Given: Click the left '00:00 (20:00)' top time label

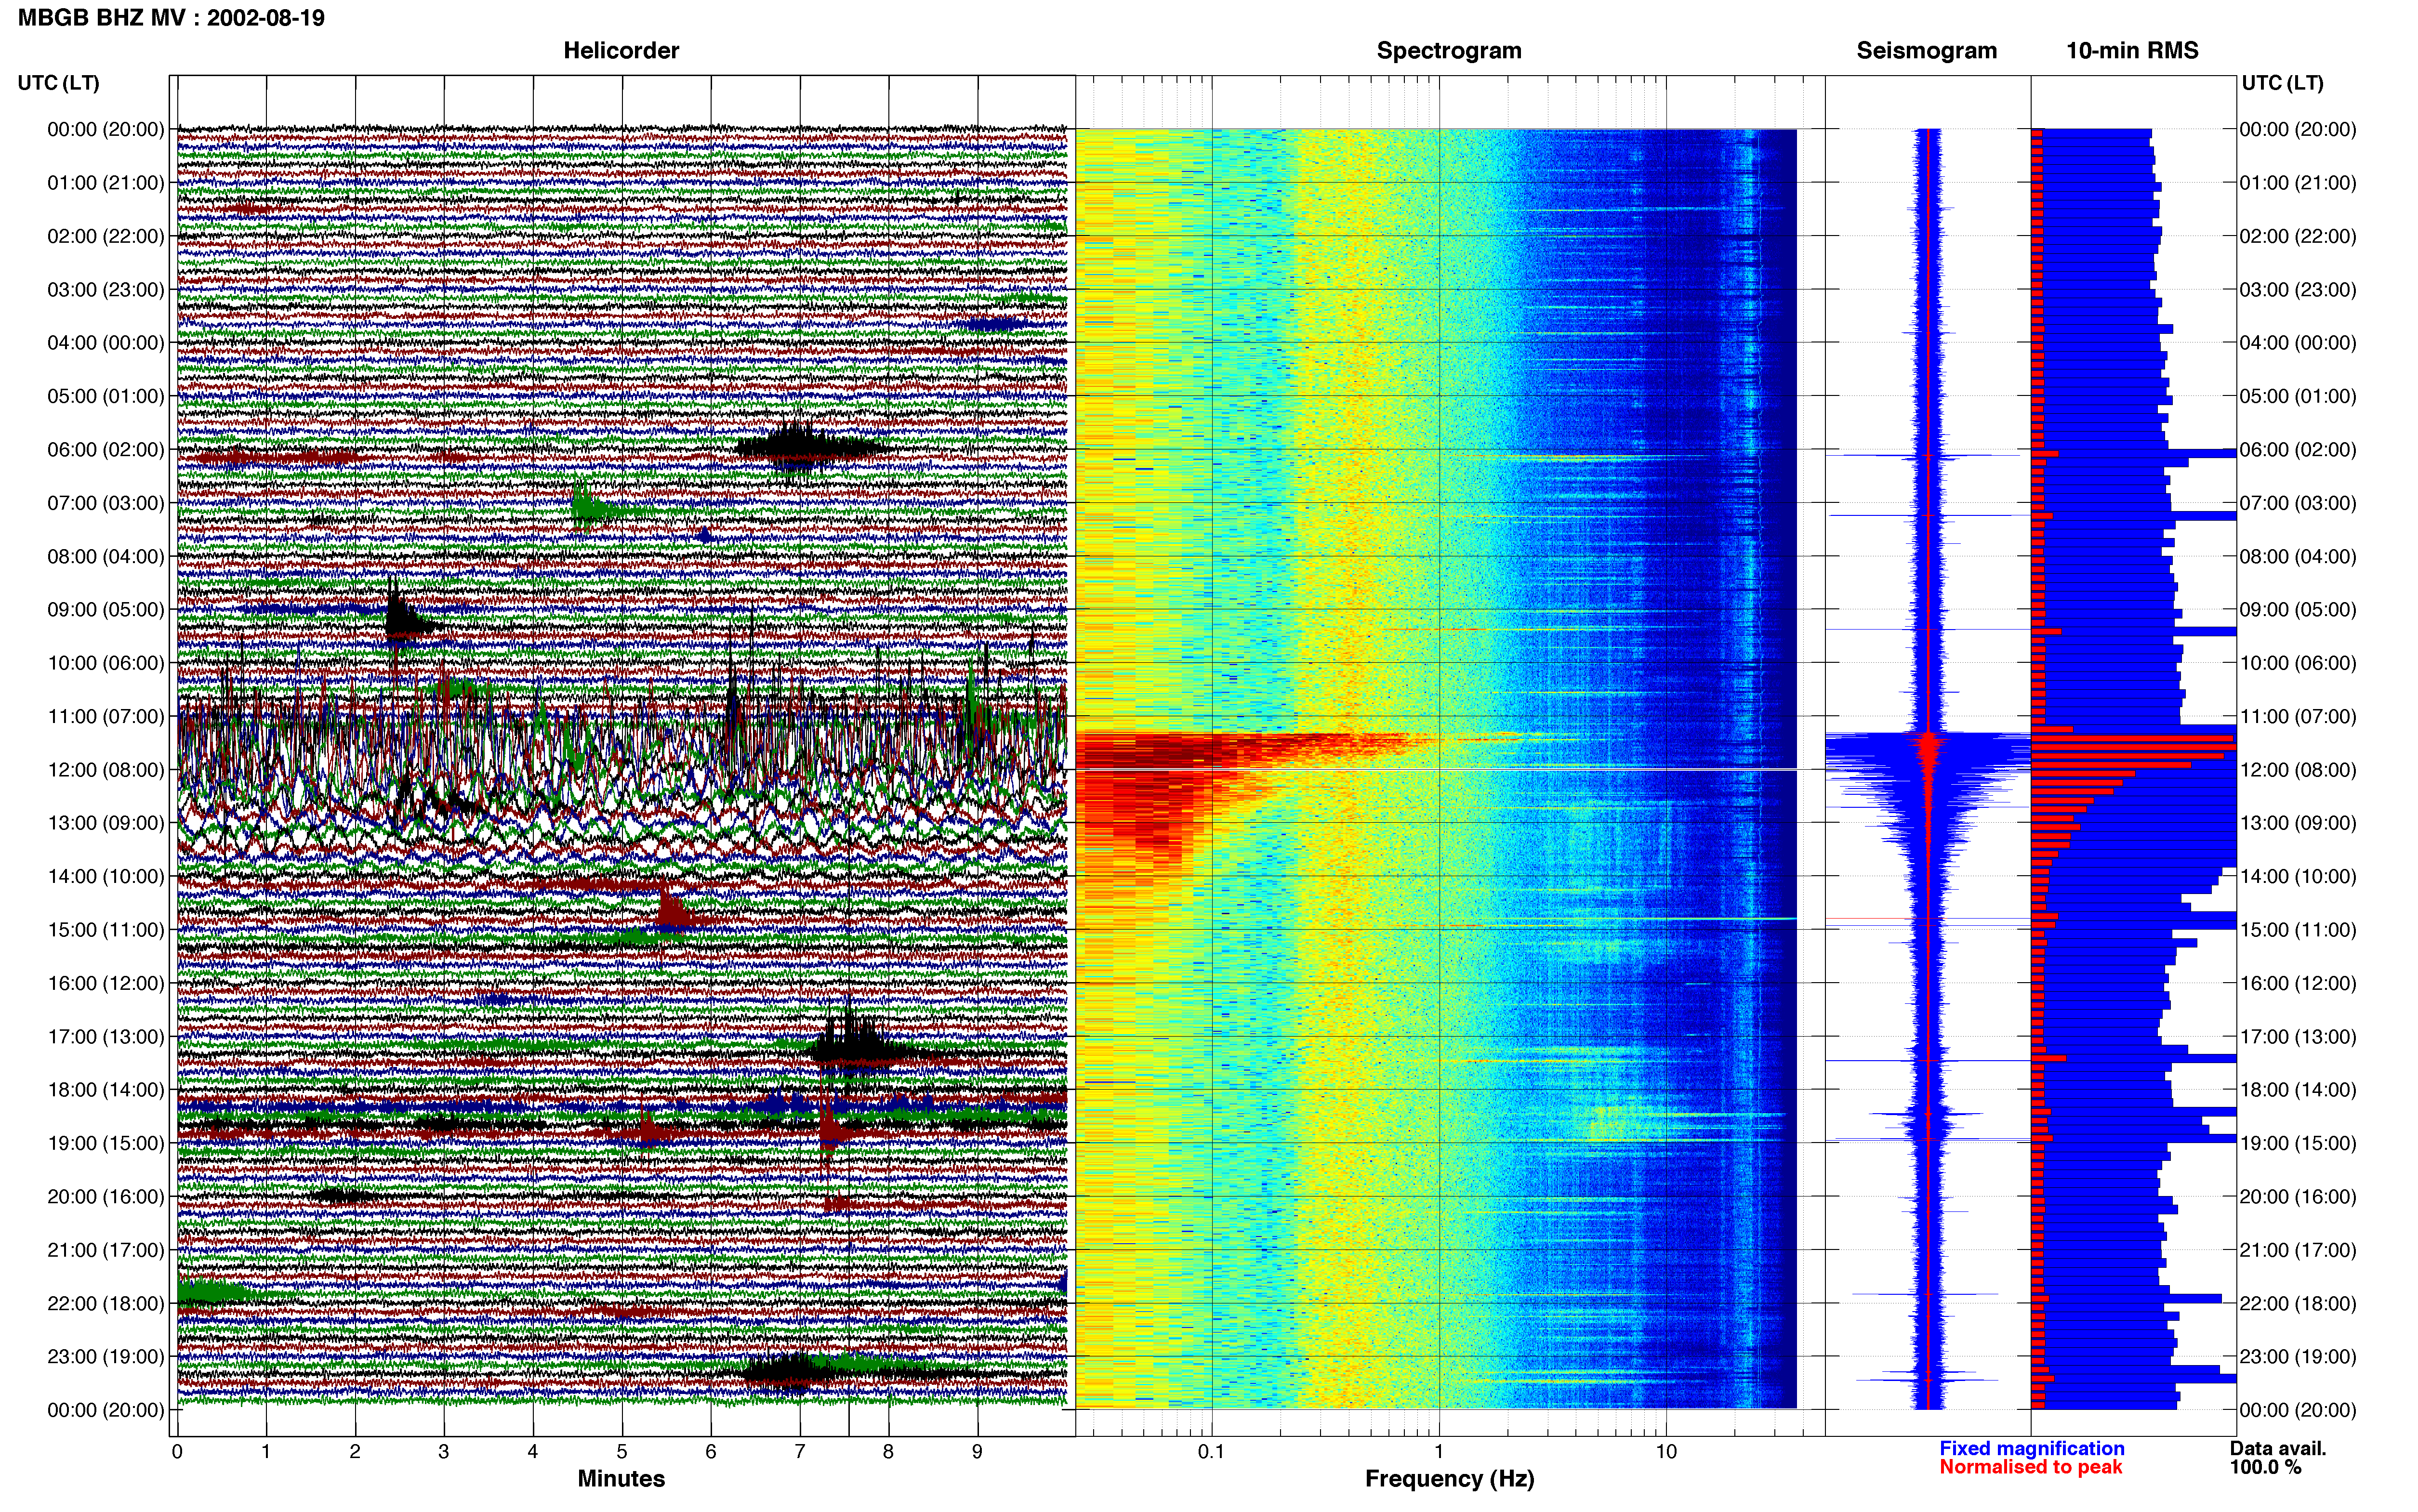Looking at the screenshot, I should pos(106,129).
